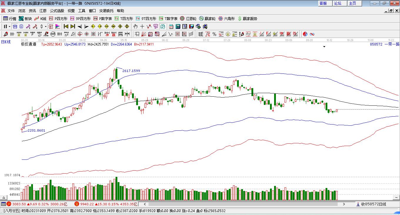Open the 江恩轮 Gann wheel
This screenshot has width=400, height=215.
[188, 19]
